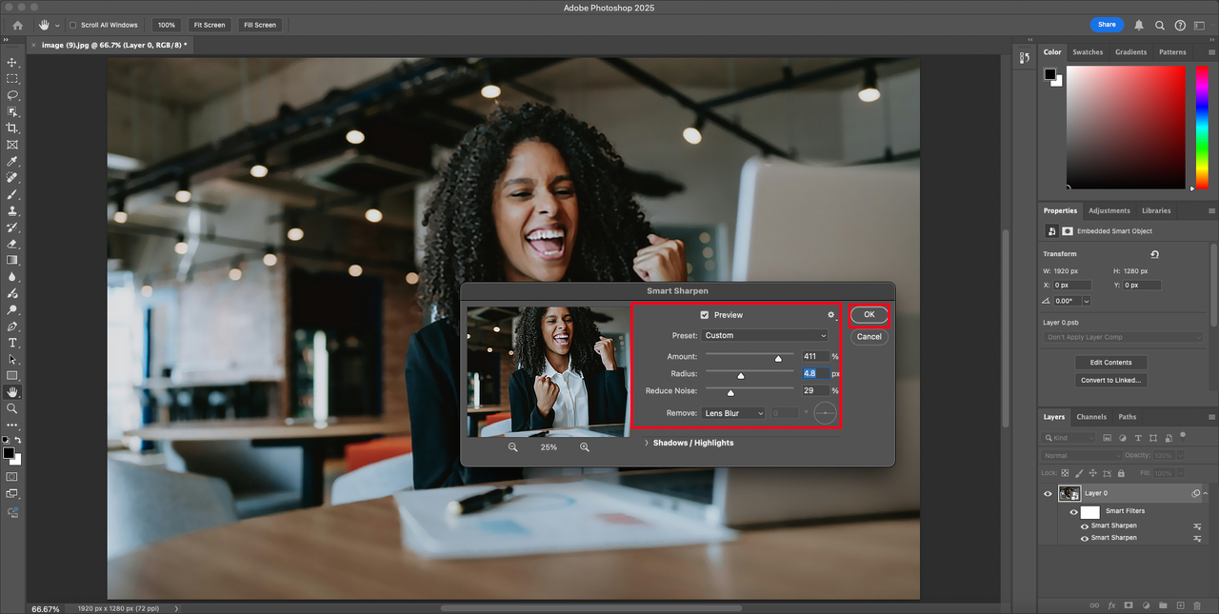Open the workspace switcher in top bar

[x=1201, y=25]
